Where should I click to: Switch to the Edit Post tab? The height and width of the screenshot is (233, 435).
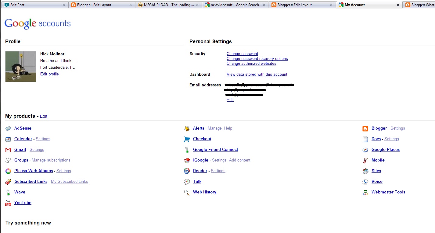[x=34, y=5]
